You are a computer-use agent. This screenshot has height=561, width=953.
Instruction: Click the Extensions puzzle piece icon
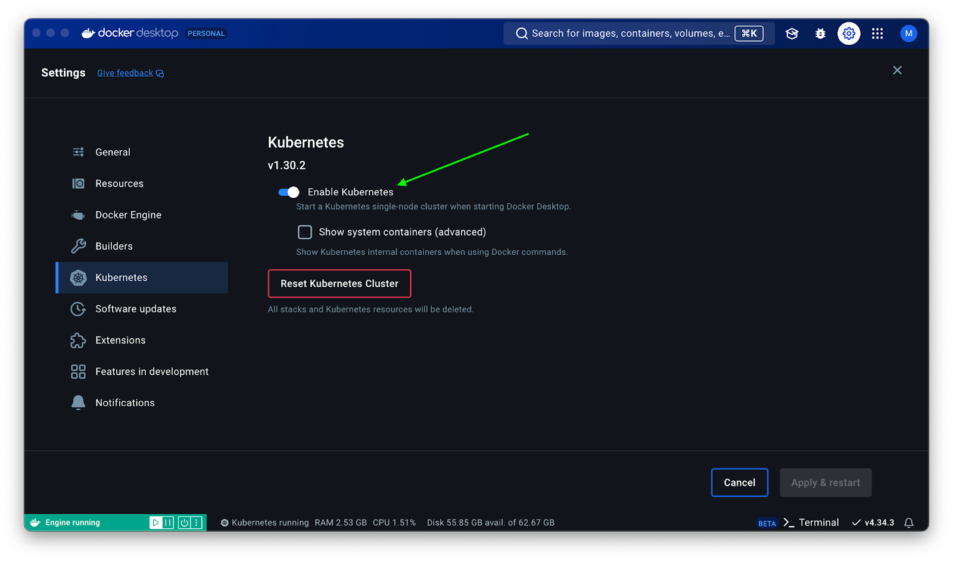[x=78, y=340]
